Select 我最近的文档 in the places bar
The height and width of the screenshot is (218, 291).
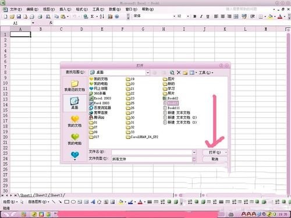point(74,86)
